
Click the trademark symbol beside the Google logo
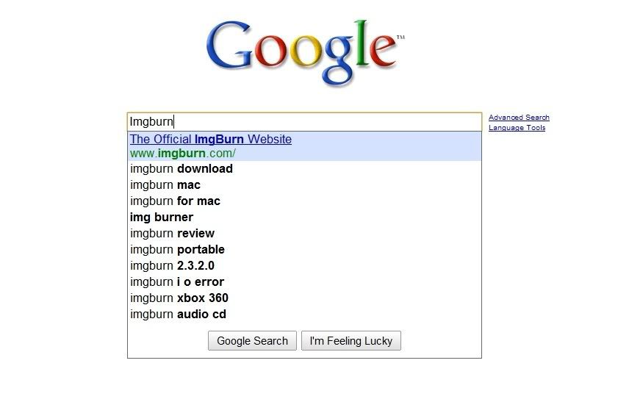tap(400, 37)
